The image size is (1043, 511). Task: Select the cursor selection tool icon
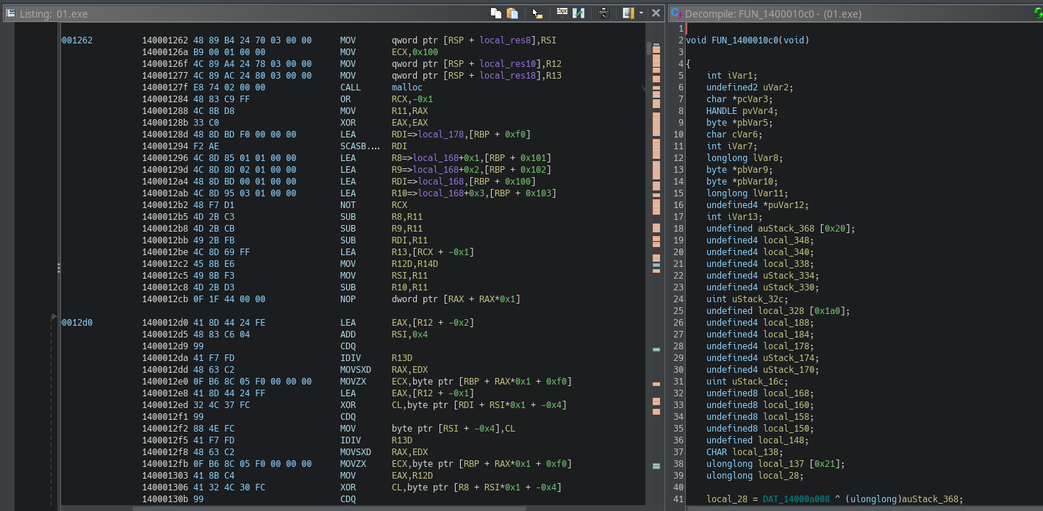[537, 13]
